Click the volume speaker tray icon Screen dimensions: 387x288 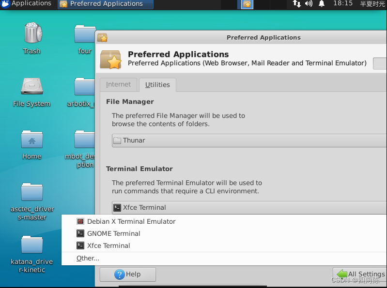click(x=309, y=3)
